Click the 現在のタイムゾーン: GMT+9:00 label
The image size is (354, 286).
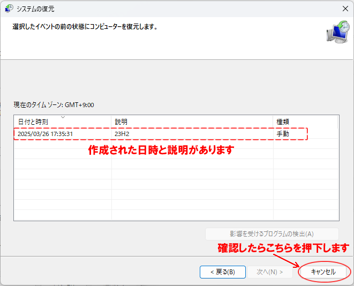pos(54,105)
